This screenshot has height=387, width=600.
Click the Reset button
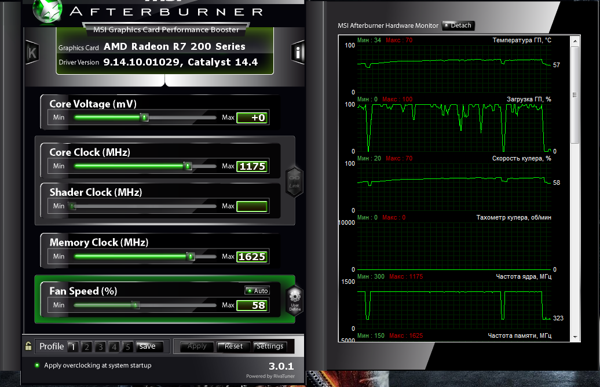[233, 346]
